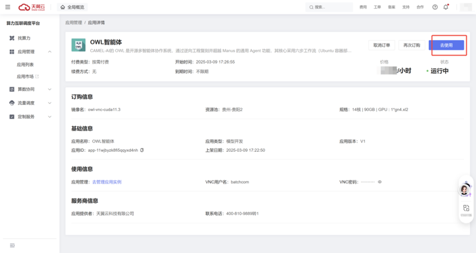Viewport: 476px width, 253px height.
Task: Open the help question mark icon
Action: click(435, 7)
